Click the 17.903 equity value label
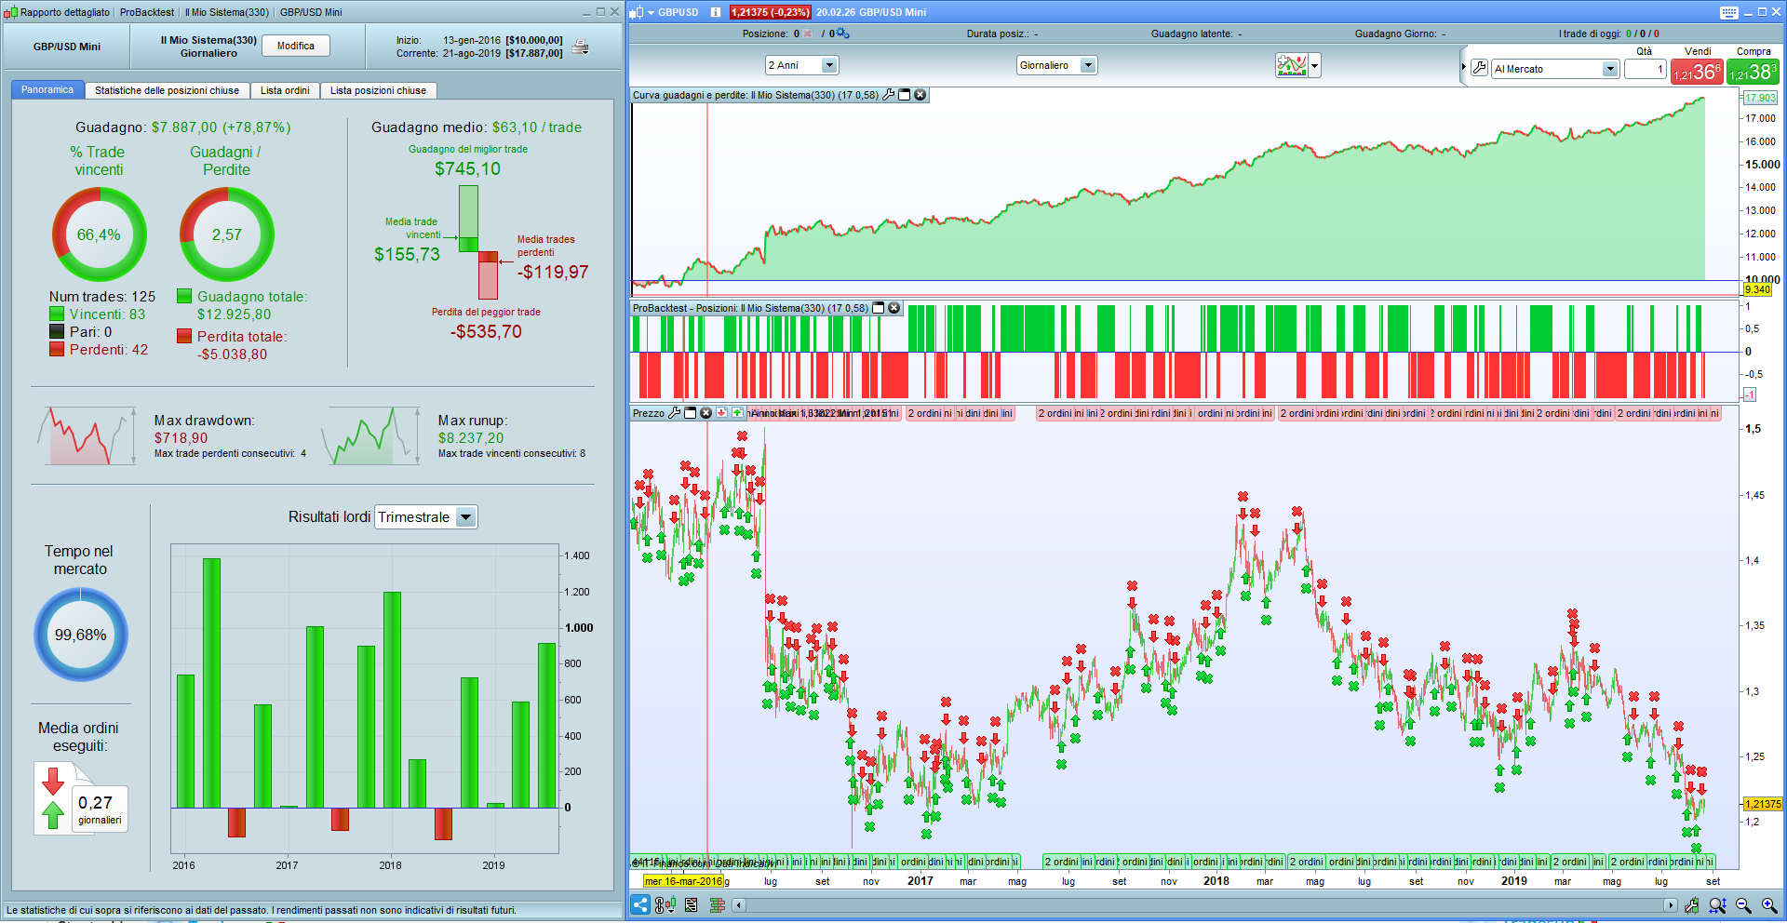 1760,98
